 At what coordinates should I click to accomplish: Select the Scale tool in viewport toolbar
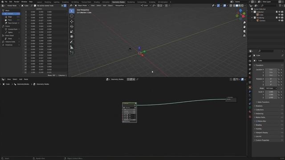pyautogui.click(x=72, y=32)
